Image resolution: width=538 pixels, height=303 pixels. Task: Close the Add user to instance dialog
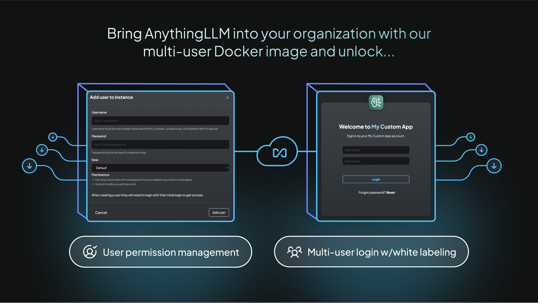[227, 98]
